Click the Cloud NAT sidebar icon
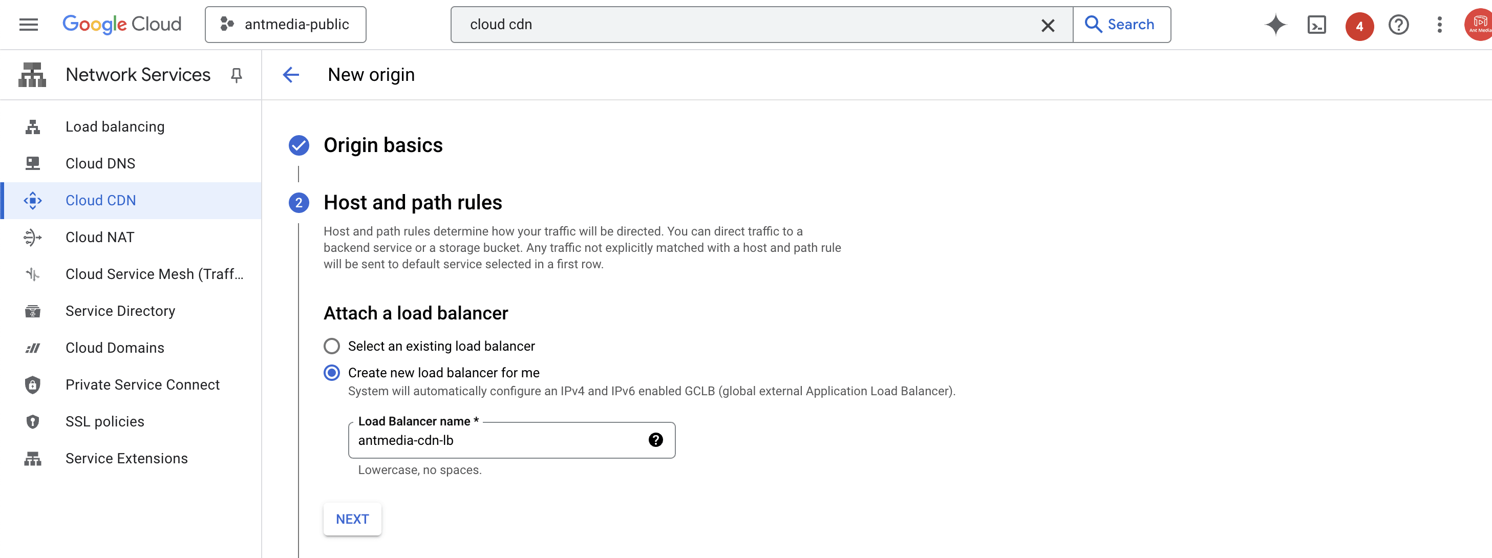This screenshot has height=558, width=1492. 32,238
